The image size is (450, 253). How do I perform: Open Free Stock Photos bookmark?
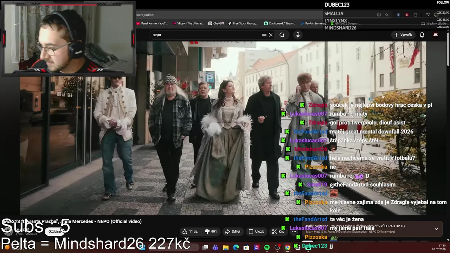tap(243, 24)
